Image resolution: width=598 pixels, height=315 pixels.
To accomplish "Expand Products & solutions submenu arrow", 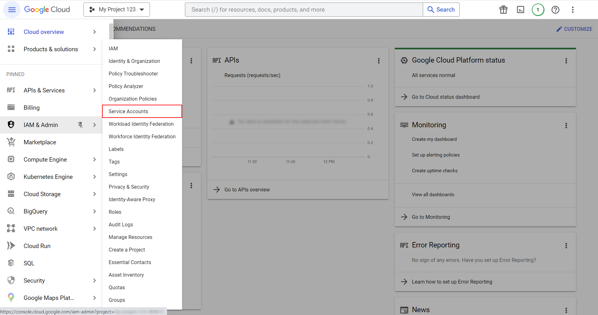I will coord(95,49).
